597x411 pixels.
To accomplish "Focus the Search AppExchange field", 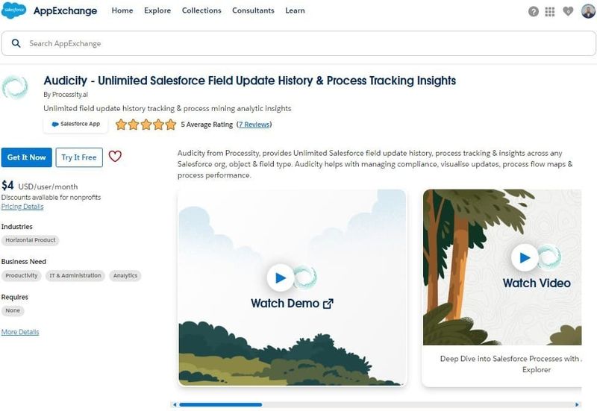I will [x=298, y=43].
